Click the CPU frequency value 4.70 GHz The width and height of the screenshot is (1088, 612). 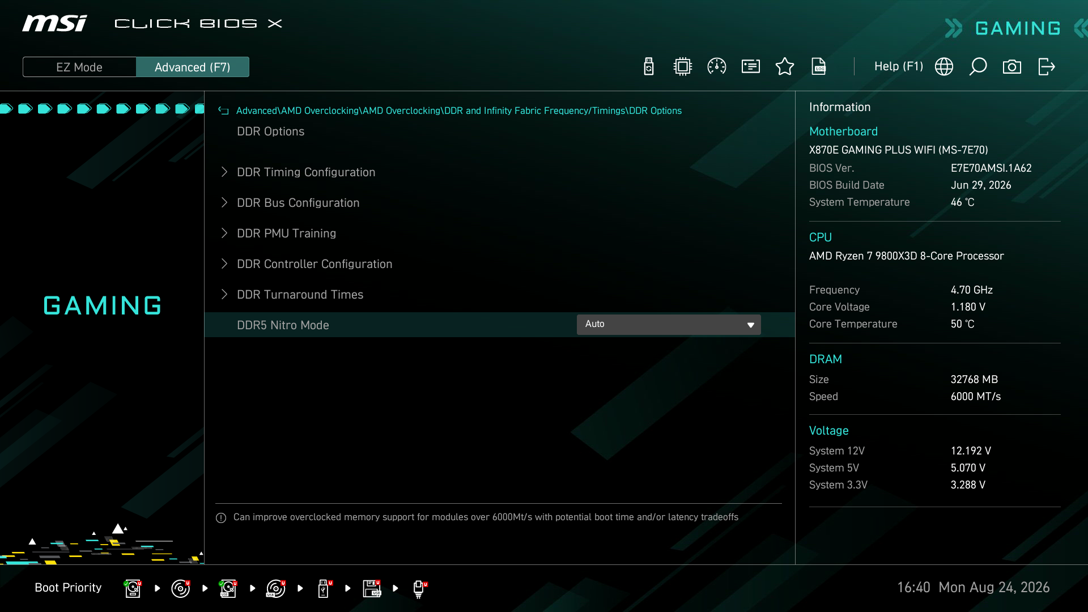coord(972,290)
